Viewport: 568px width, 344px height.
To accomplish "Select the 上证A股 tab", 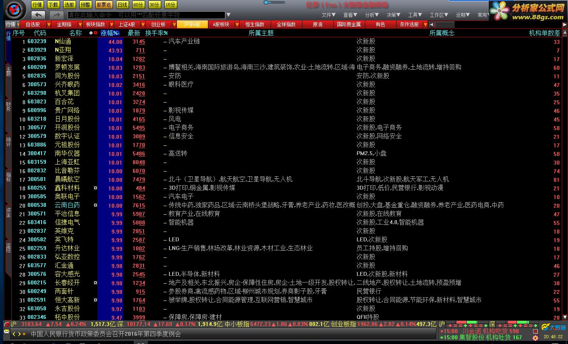I will [127, 24].
